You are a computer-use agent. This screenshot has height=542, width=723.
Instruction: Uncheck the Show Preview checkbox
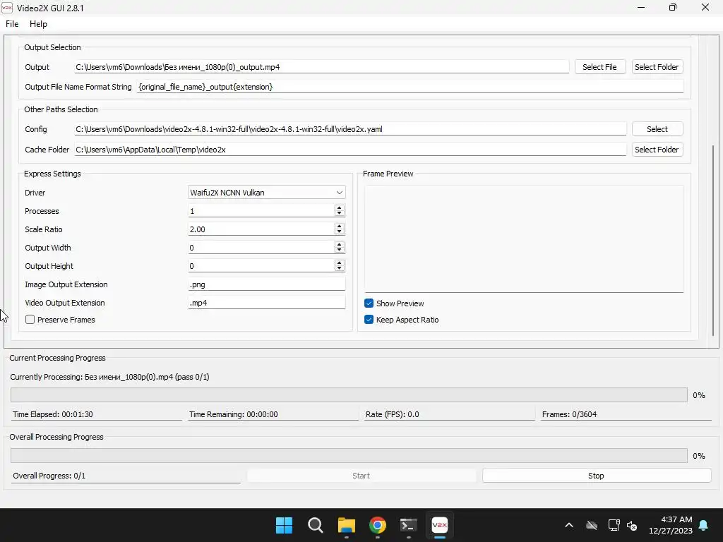point(369,303)
